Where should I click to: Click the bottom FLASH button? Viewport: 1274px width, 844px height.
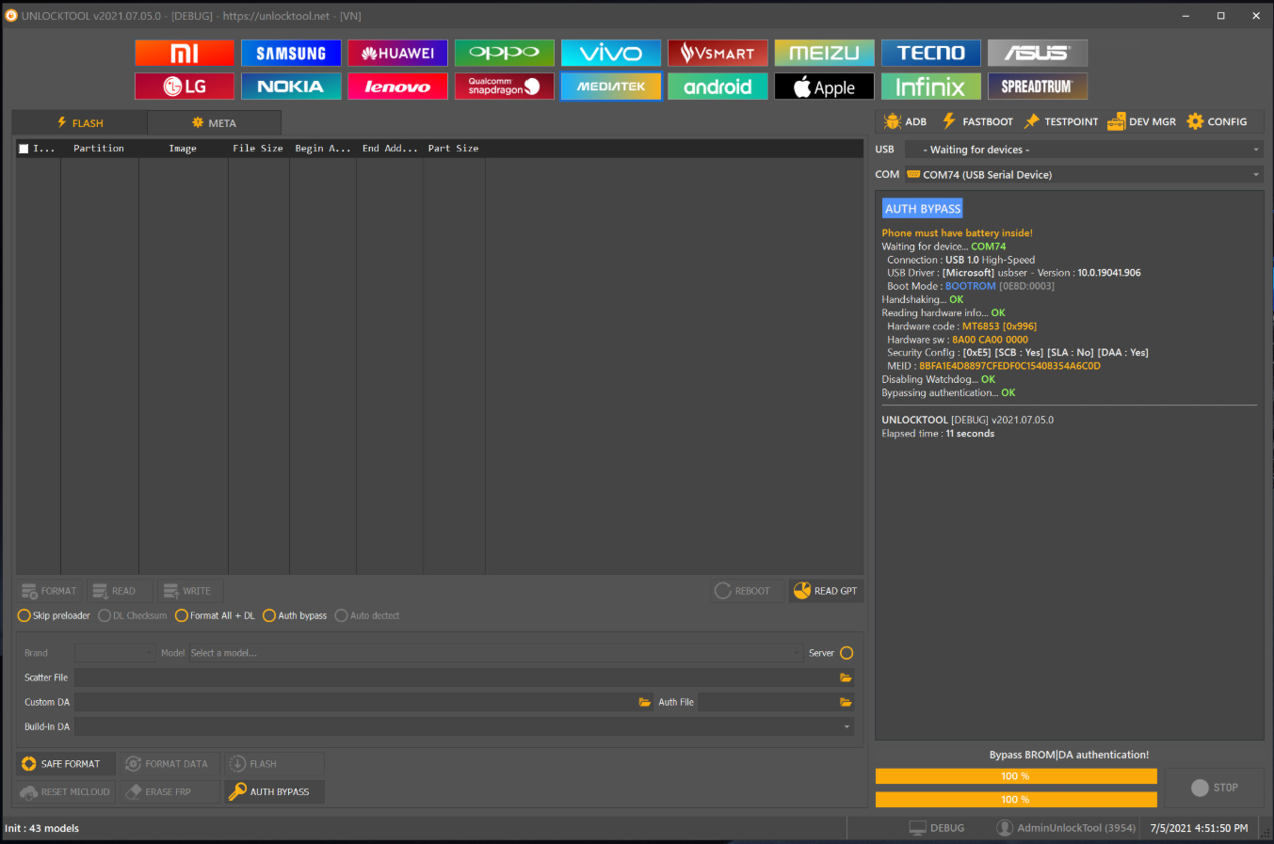tap(273, 764)
